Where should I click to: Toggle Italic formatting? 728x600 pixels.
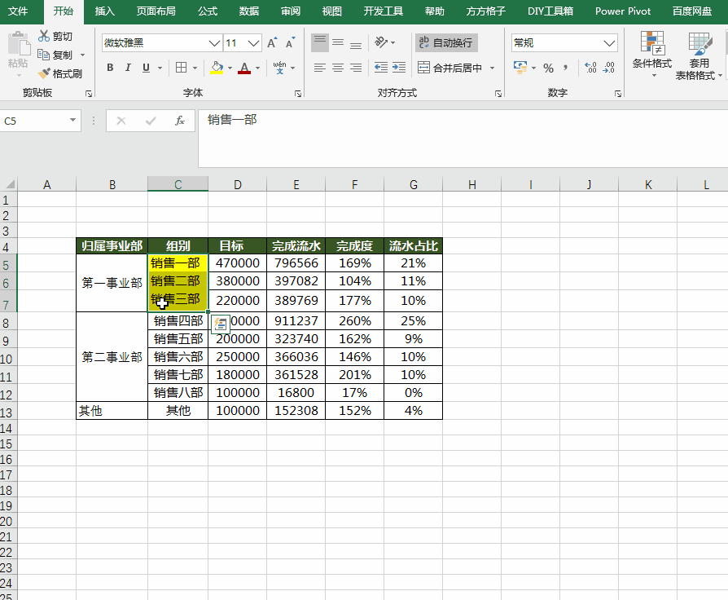click(x=128, y=68)
